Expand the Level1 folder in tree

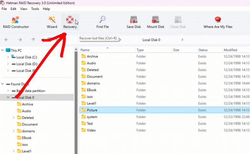(x=14, y=151)
